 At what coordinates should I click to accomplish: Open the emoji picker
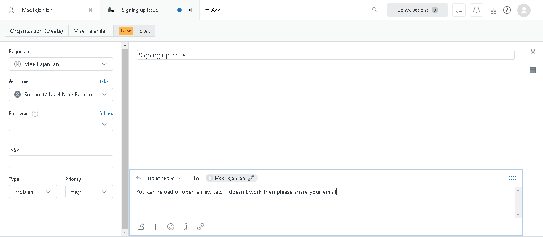(x=171, y=227)
